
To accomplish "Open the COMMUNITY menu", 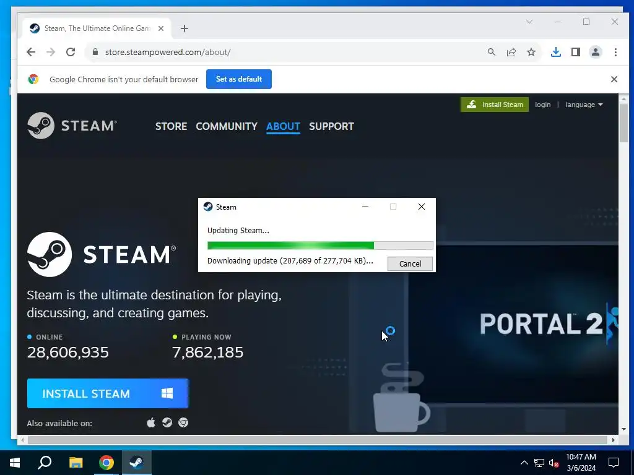I will point(227,126).
